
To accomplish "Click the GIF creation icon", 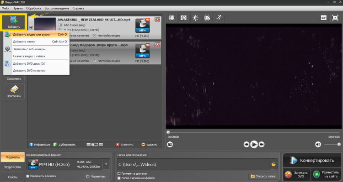I will click(323, 18).
